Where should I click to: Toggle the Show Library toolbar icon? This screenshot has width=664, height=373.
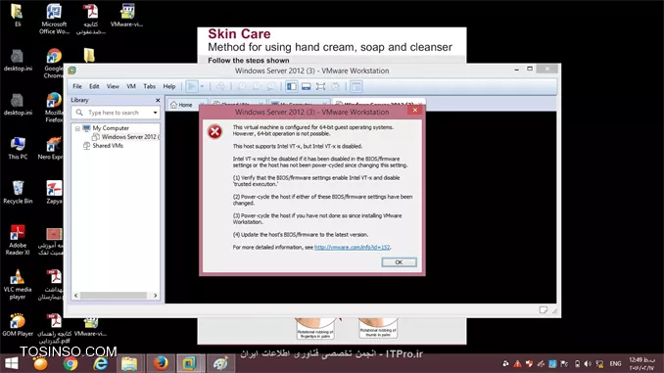(291, 86)
